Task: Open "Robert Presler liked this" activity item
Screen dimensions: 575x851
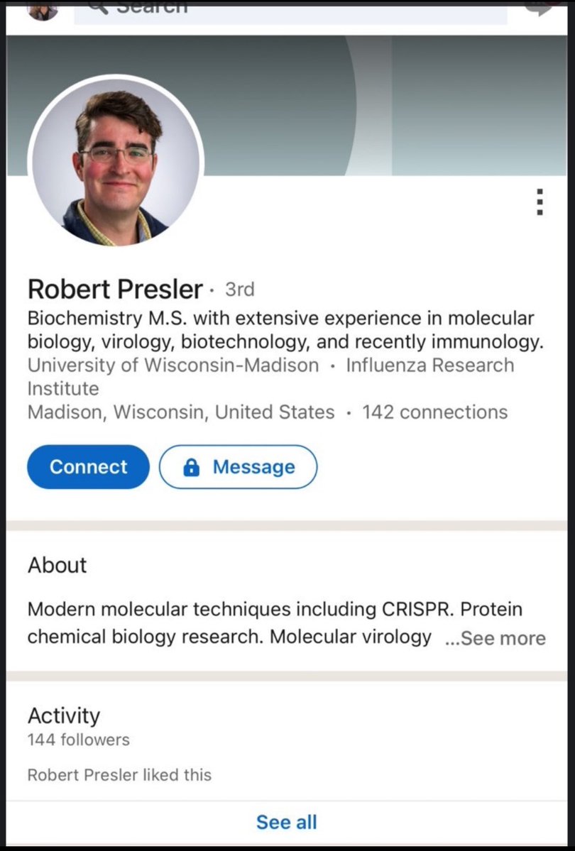Action: pos(119,774)
